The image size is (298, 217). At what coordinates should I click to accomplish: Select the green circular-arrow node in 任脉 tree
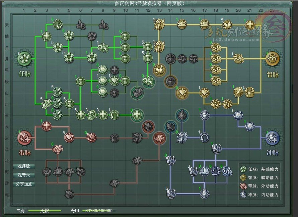114,115
